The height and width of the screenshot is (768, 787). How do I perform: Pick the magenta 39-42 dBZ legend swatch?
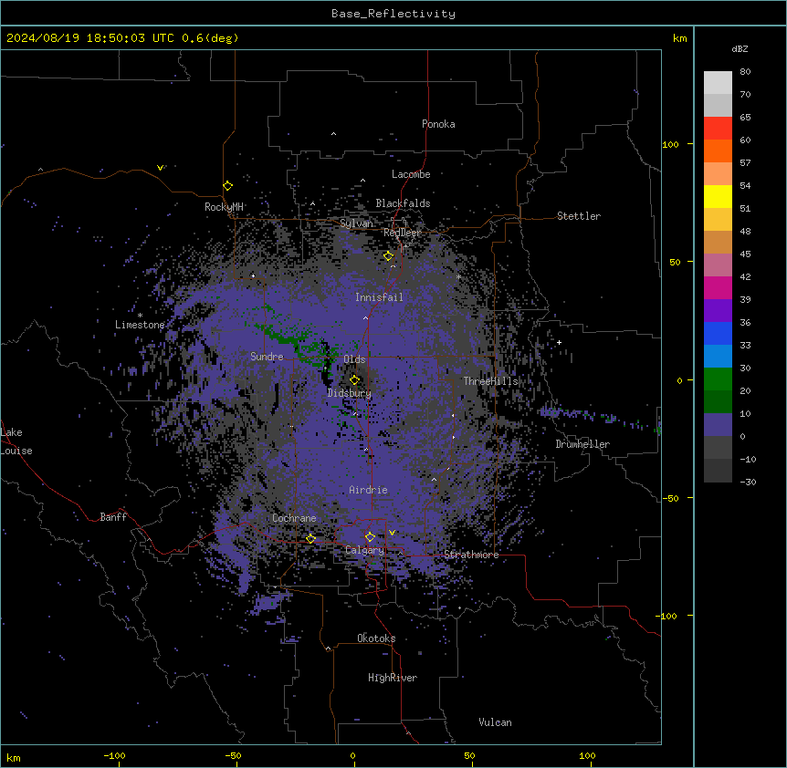pyautogui.click(x=718, y=287)
